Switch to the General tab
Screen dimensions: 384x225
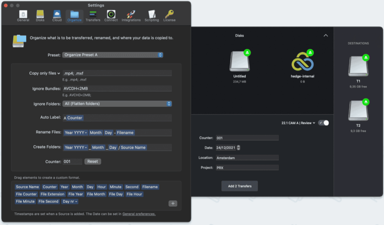23,16
